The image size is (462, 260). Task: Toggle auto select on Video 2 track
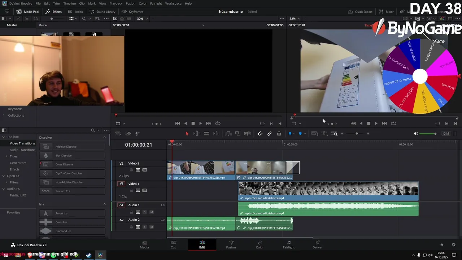[x=138, y=170]
